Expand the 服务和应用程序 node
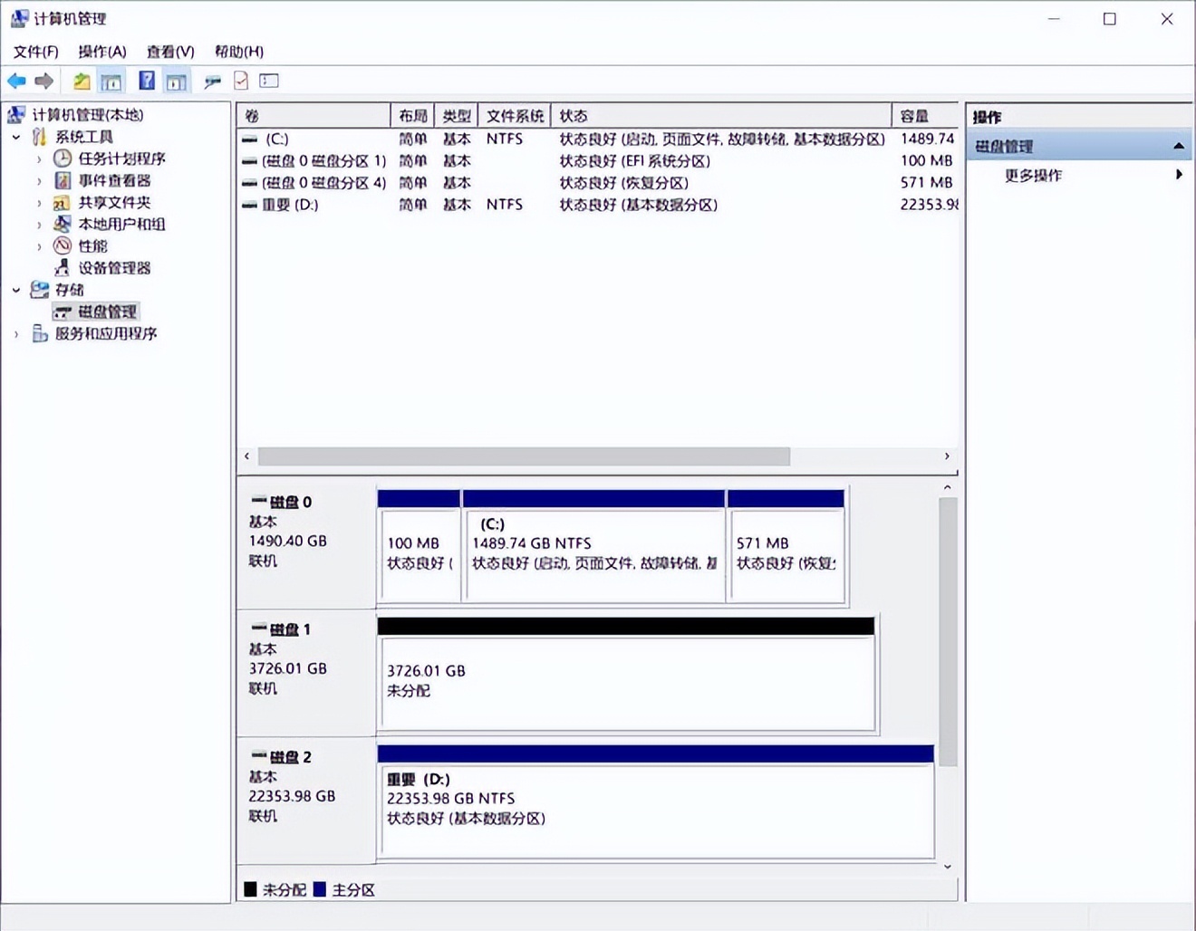 tap(16, 334)
